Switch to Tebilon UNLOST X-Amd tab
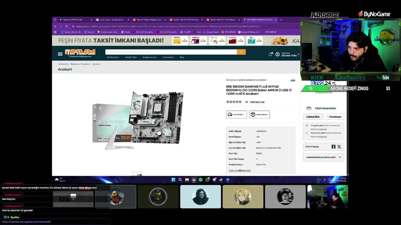 click(x=222, y=20)
